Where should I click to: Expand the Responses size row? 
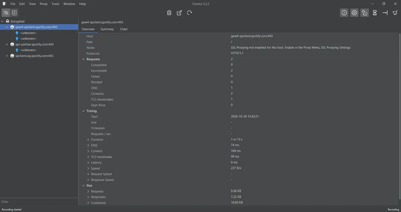(88, 197)
